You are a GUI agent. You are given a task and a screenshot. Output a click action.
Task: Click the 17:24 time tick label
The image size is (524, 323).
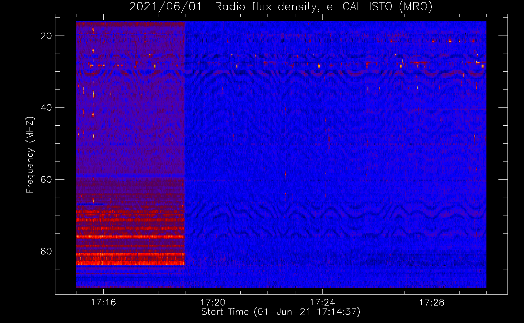[322, 303]
